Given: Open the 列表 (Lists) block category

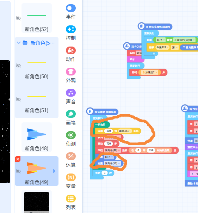Looking at the screenshot, I should pos(71,202).
